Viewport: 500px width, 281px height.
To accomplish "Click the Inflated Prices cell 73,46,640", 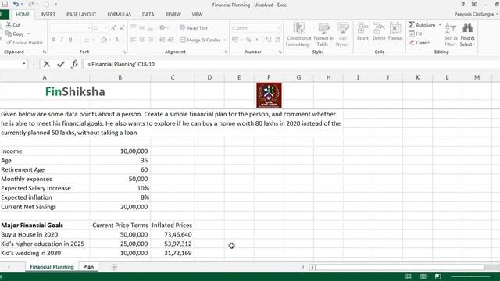I will 173,234.
